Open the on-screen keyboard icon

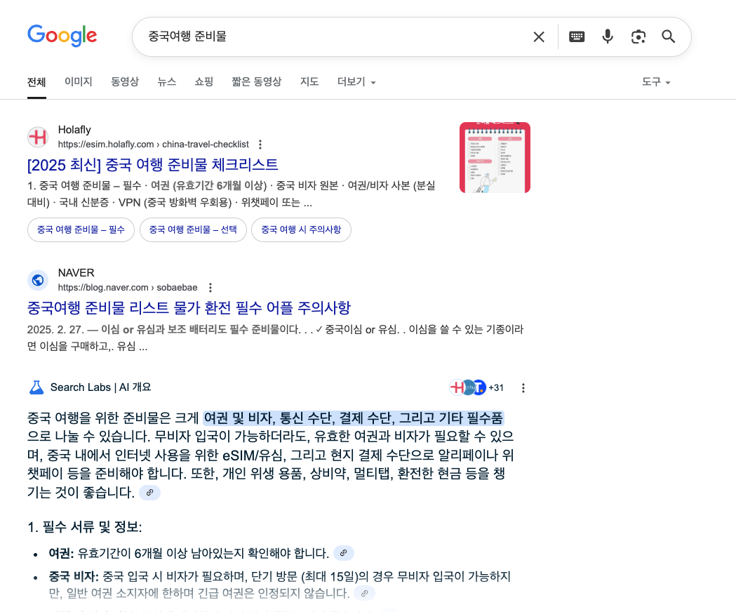576,36
